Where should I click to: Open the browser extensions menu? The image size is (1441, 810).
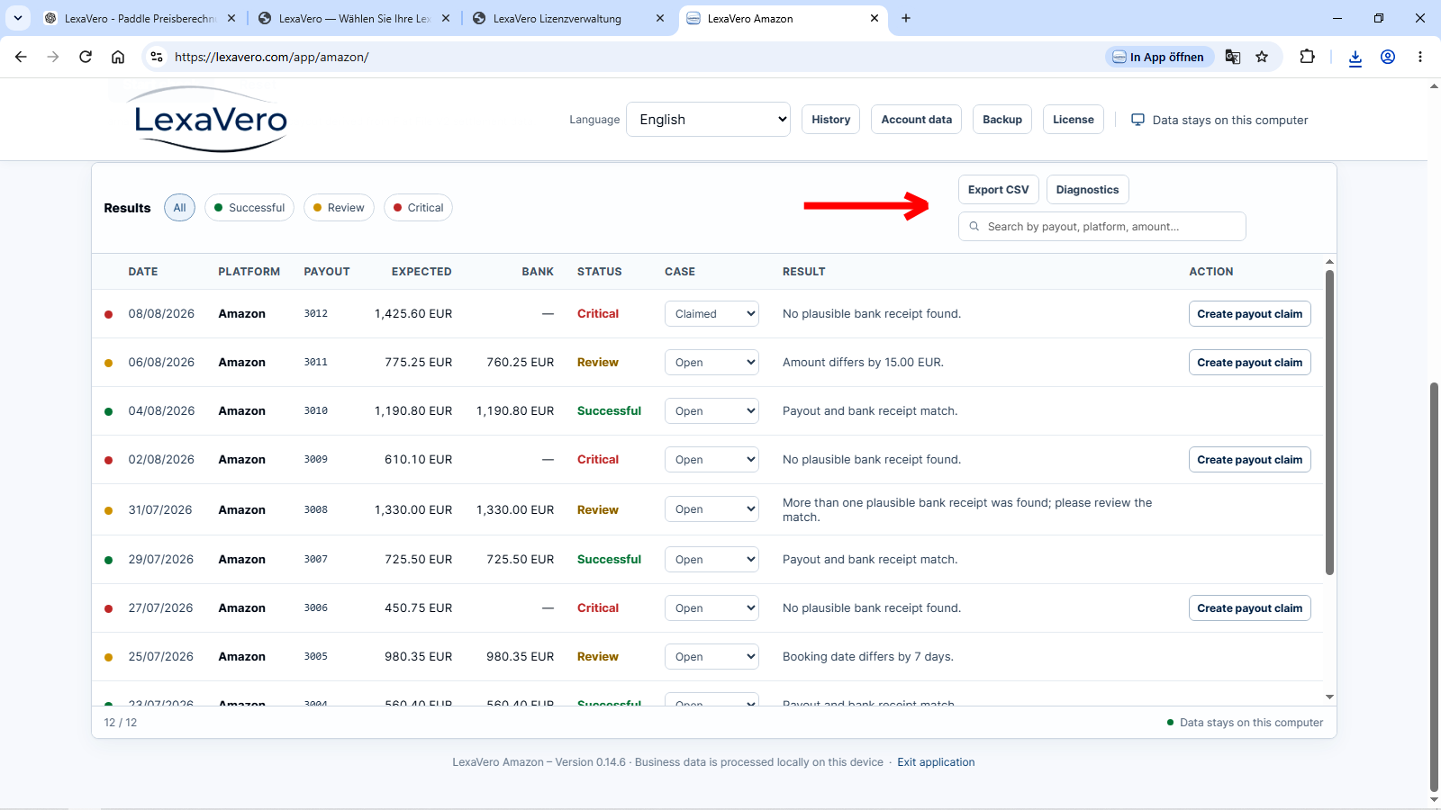(1307, 57)
